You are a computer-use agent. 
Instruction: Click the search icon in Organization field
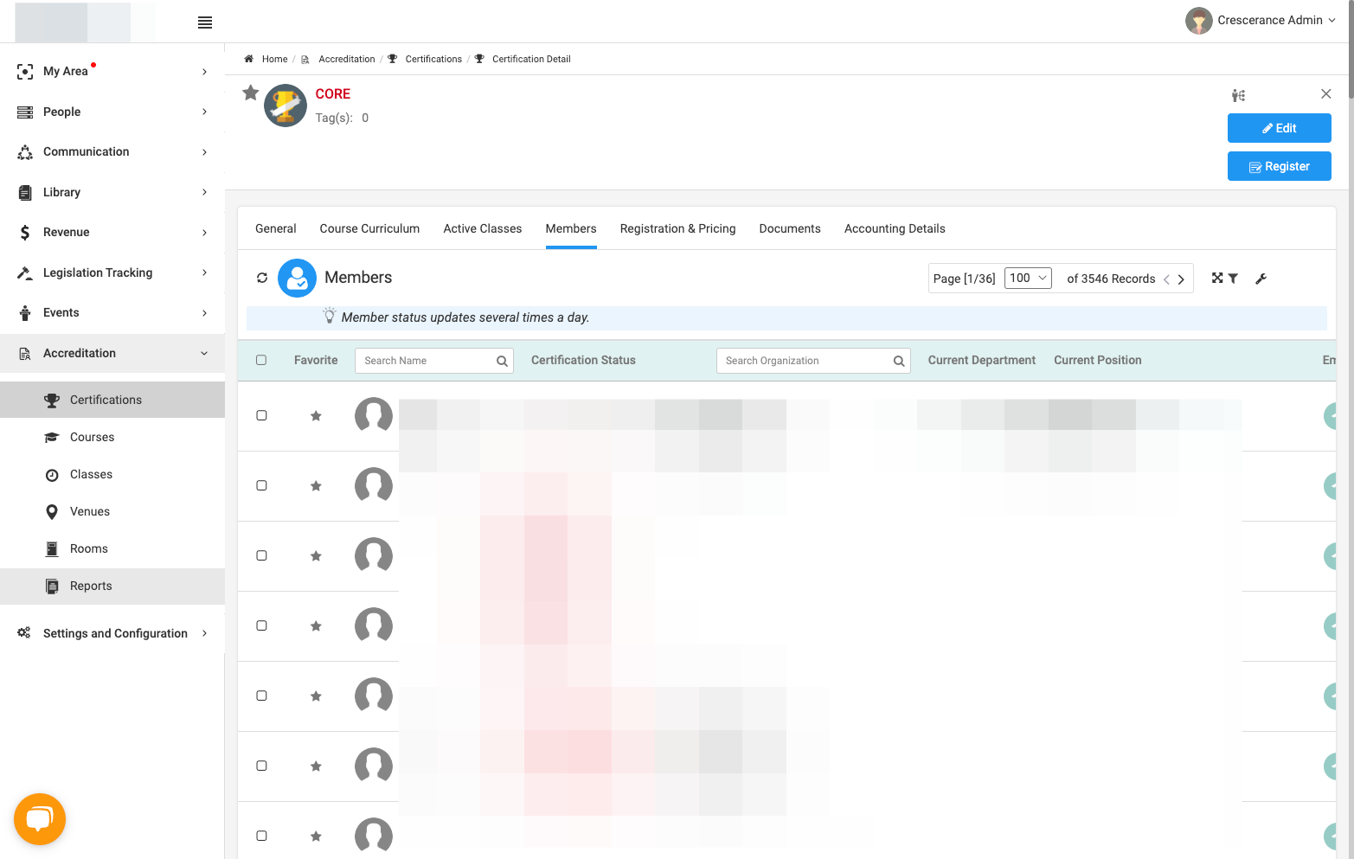pos(899,361)
